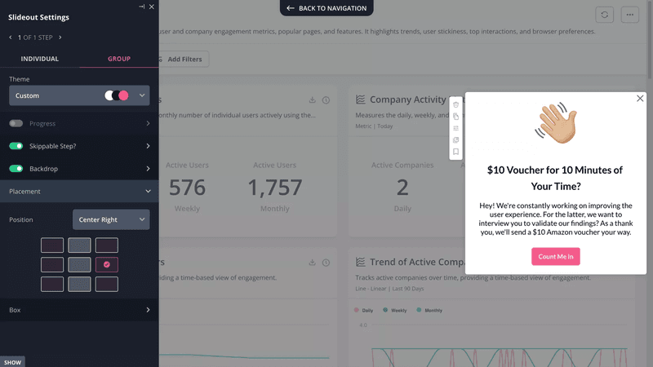
Task: Click the dock panel icon in Slideout Settings header
Action: [x=142, y=7]
